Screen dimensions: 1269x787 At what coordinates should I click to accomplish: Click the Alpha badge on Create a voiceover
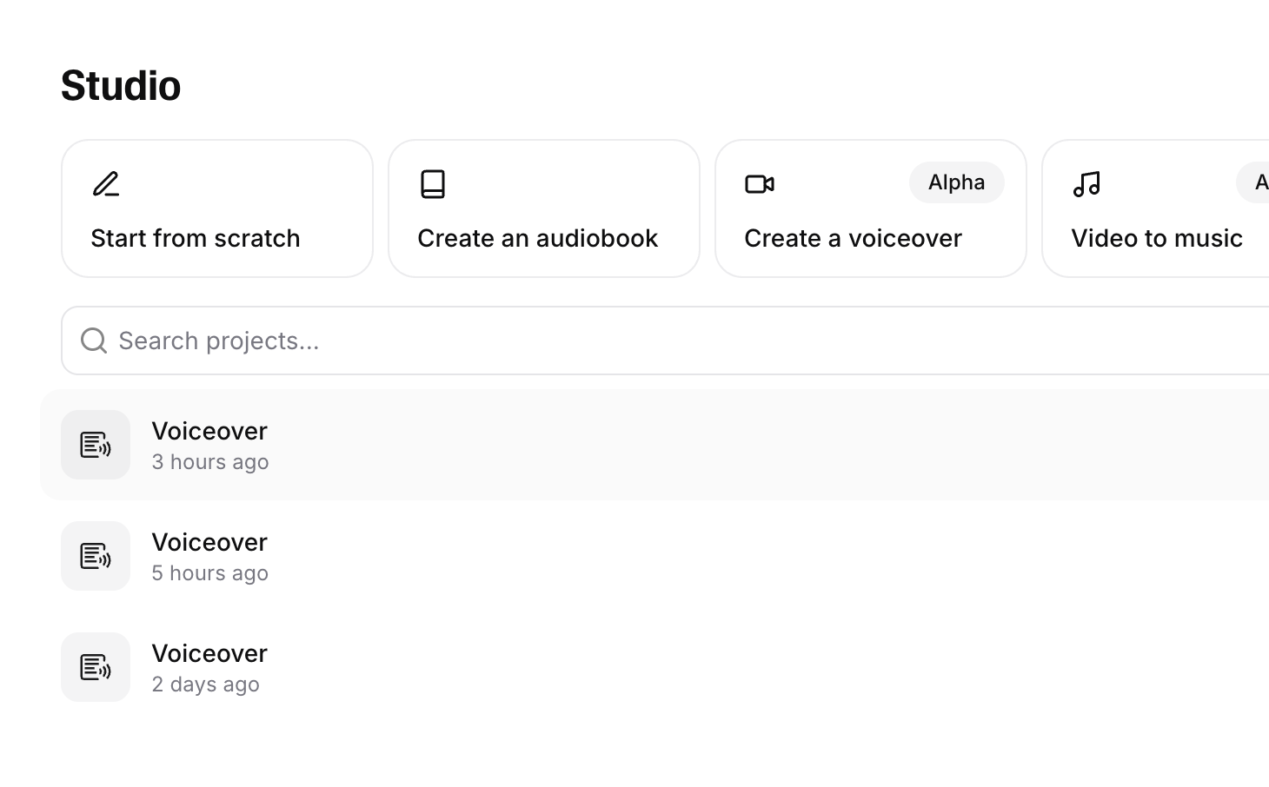pos(956,182)
